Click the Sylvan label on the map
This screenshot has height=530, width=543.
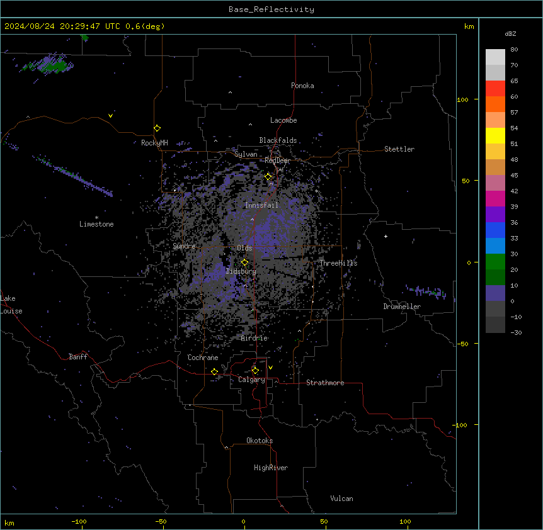pos(246,154)
